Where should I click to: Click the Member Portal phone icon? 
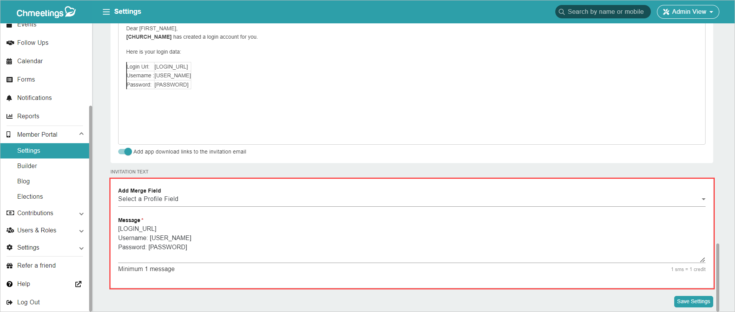pyautogui.click(x=9, y=134)
